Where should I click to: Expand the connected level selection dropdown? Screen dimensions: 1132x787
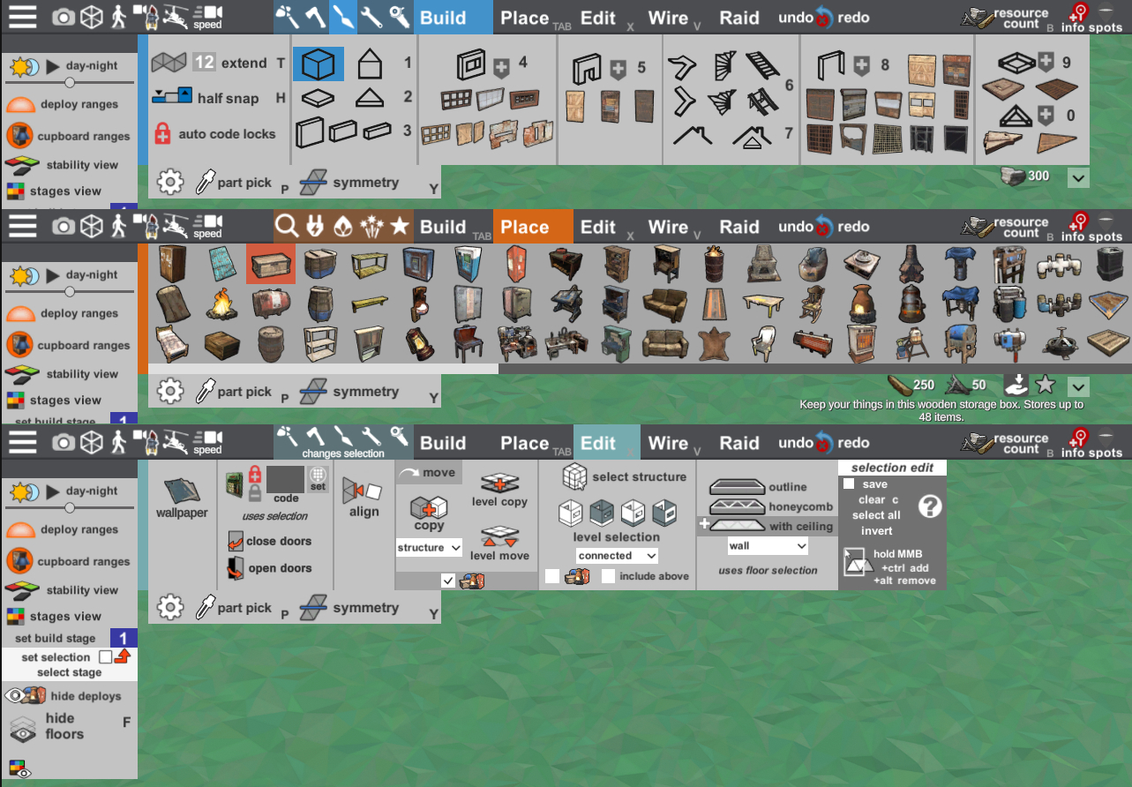pos(617,556)
